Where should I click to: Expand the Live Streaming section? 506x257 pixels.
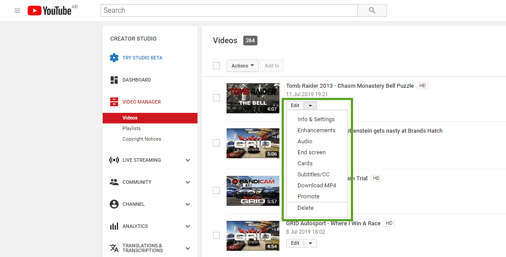pyautogui.click(x=188, y=160)
